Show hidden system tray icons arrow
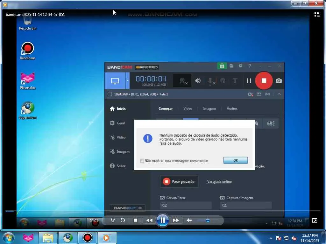 tap(271, 238)
